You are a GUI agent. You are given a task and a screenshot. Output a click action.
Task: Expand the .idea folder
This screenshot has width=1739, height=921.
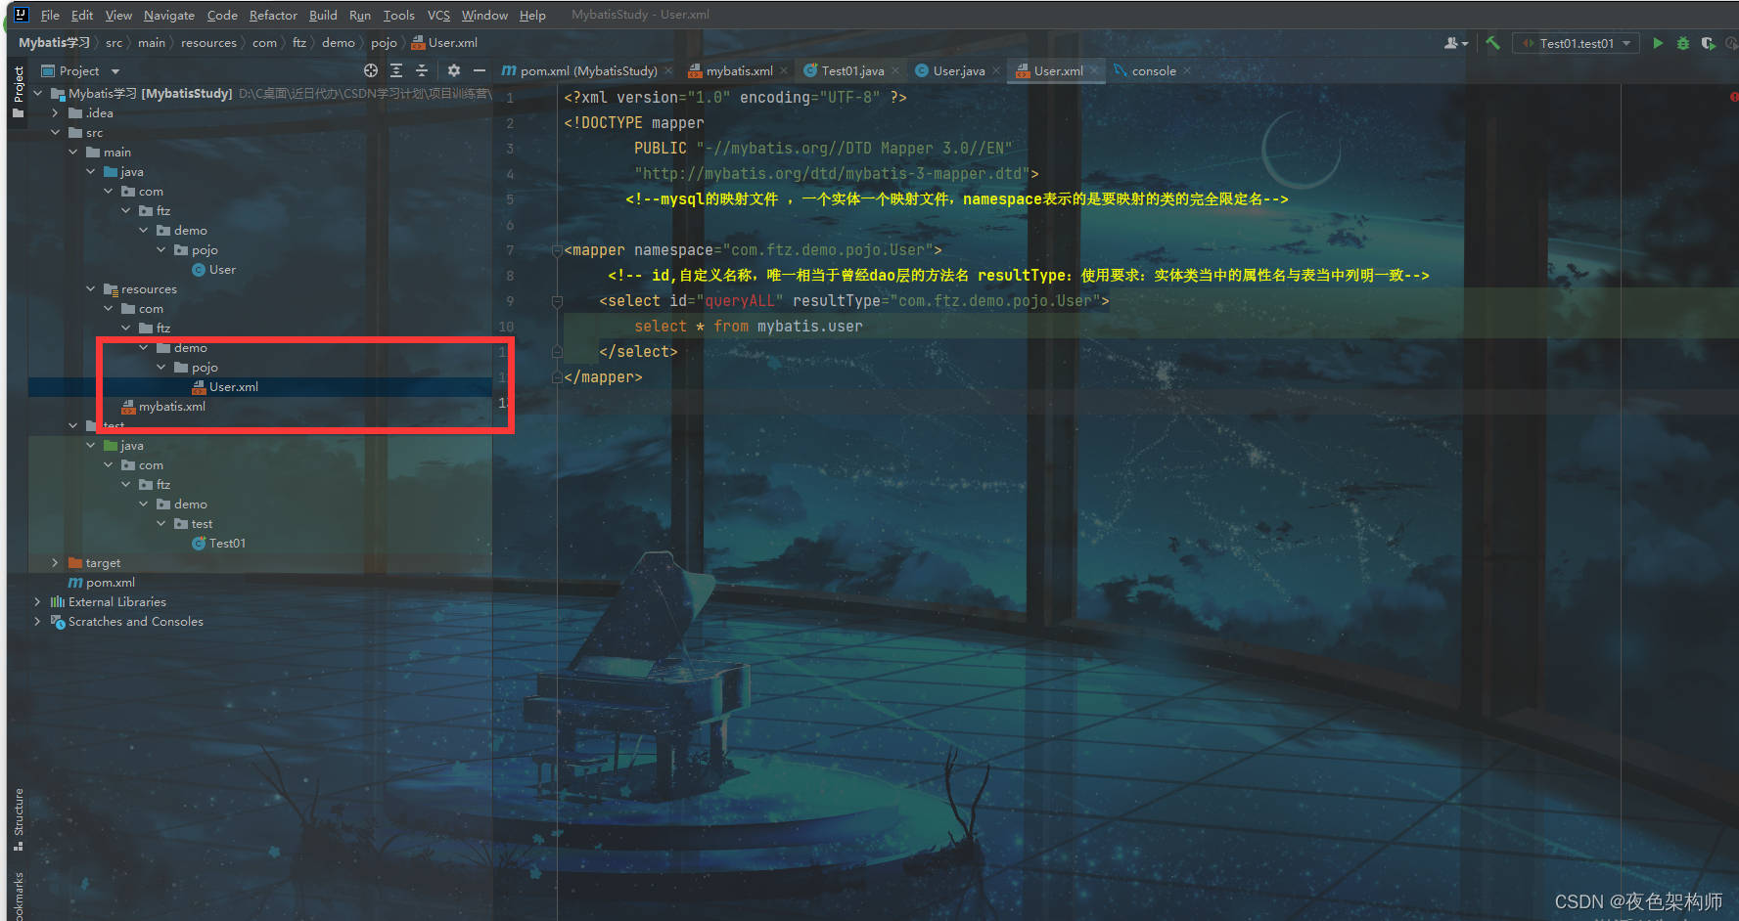56,113
